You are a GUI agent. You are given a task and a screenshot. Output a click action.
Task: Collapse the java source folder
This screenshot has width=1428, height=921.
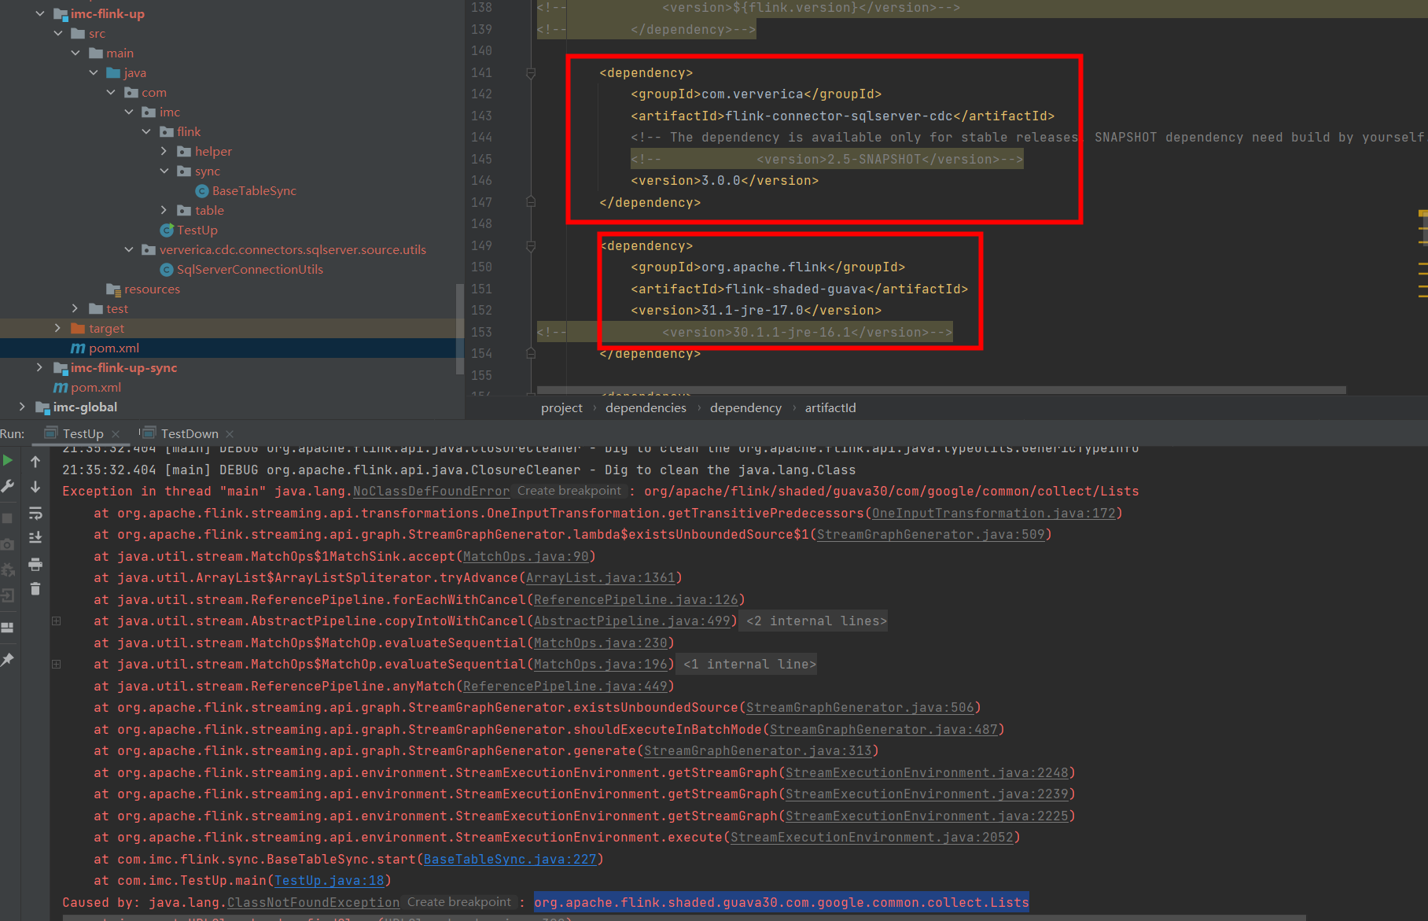pos(94,72)
